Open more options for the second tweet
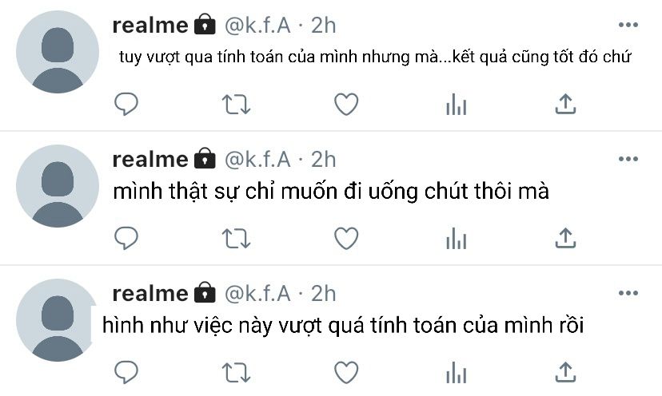This screenshot has width=662, height=396. tap(628, 159)
